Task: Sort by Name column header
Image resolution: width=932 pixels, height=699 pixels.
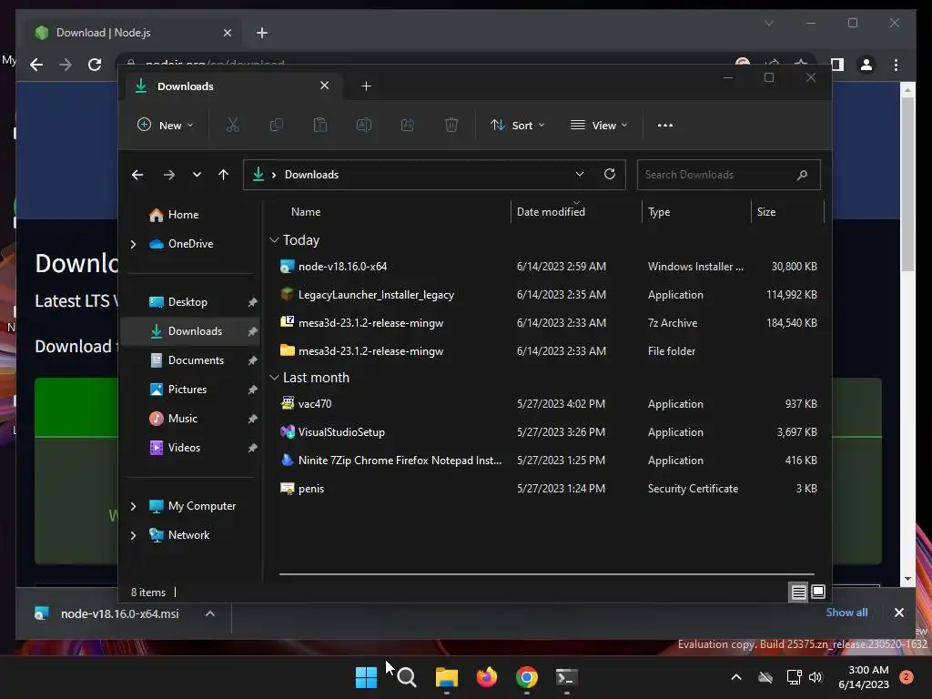Action: pyautogui.click(x=306, y=212)
